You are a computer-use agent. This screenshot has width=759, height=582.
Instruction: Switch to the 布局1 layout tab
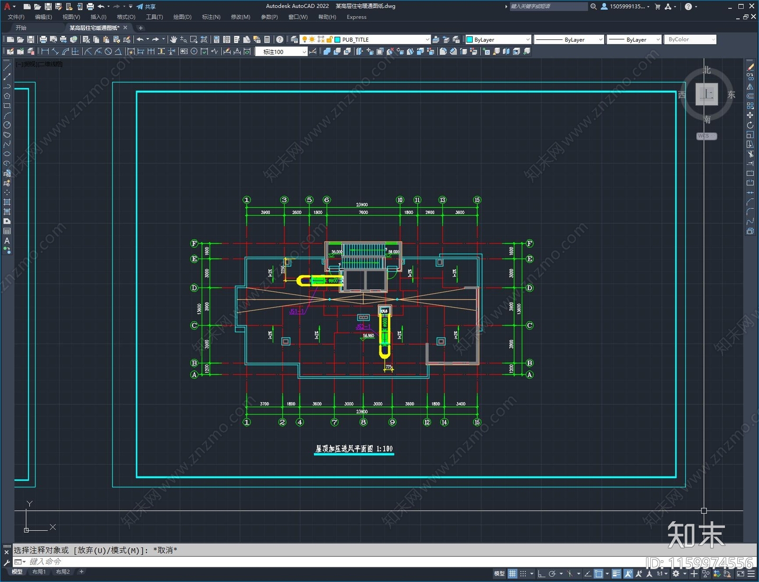coord(39,572)
